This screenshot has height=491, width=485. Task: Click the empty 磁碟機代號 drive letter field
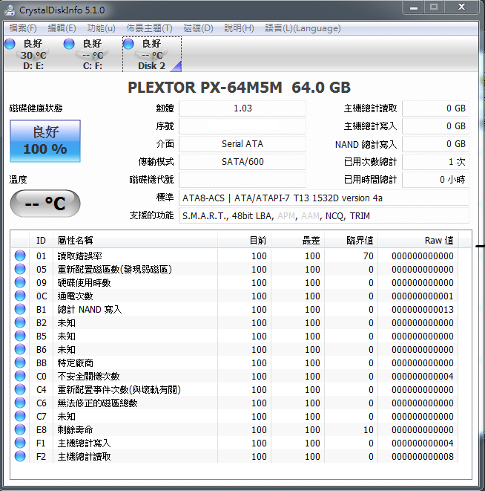242,180
